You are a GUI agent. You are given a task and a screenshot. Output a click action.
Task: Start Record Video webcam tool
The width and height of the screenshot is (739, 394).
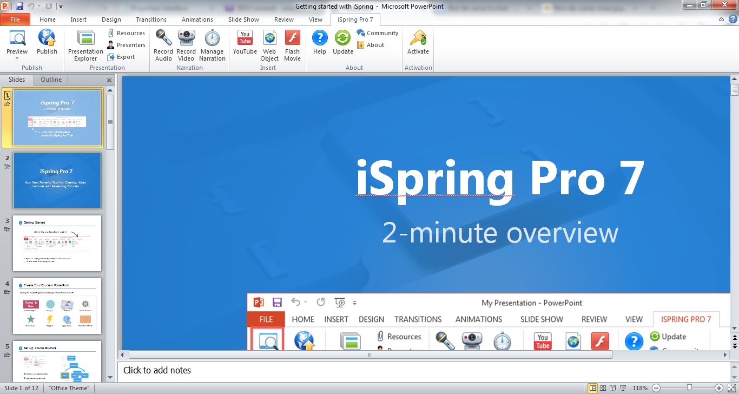[186, 45]
